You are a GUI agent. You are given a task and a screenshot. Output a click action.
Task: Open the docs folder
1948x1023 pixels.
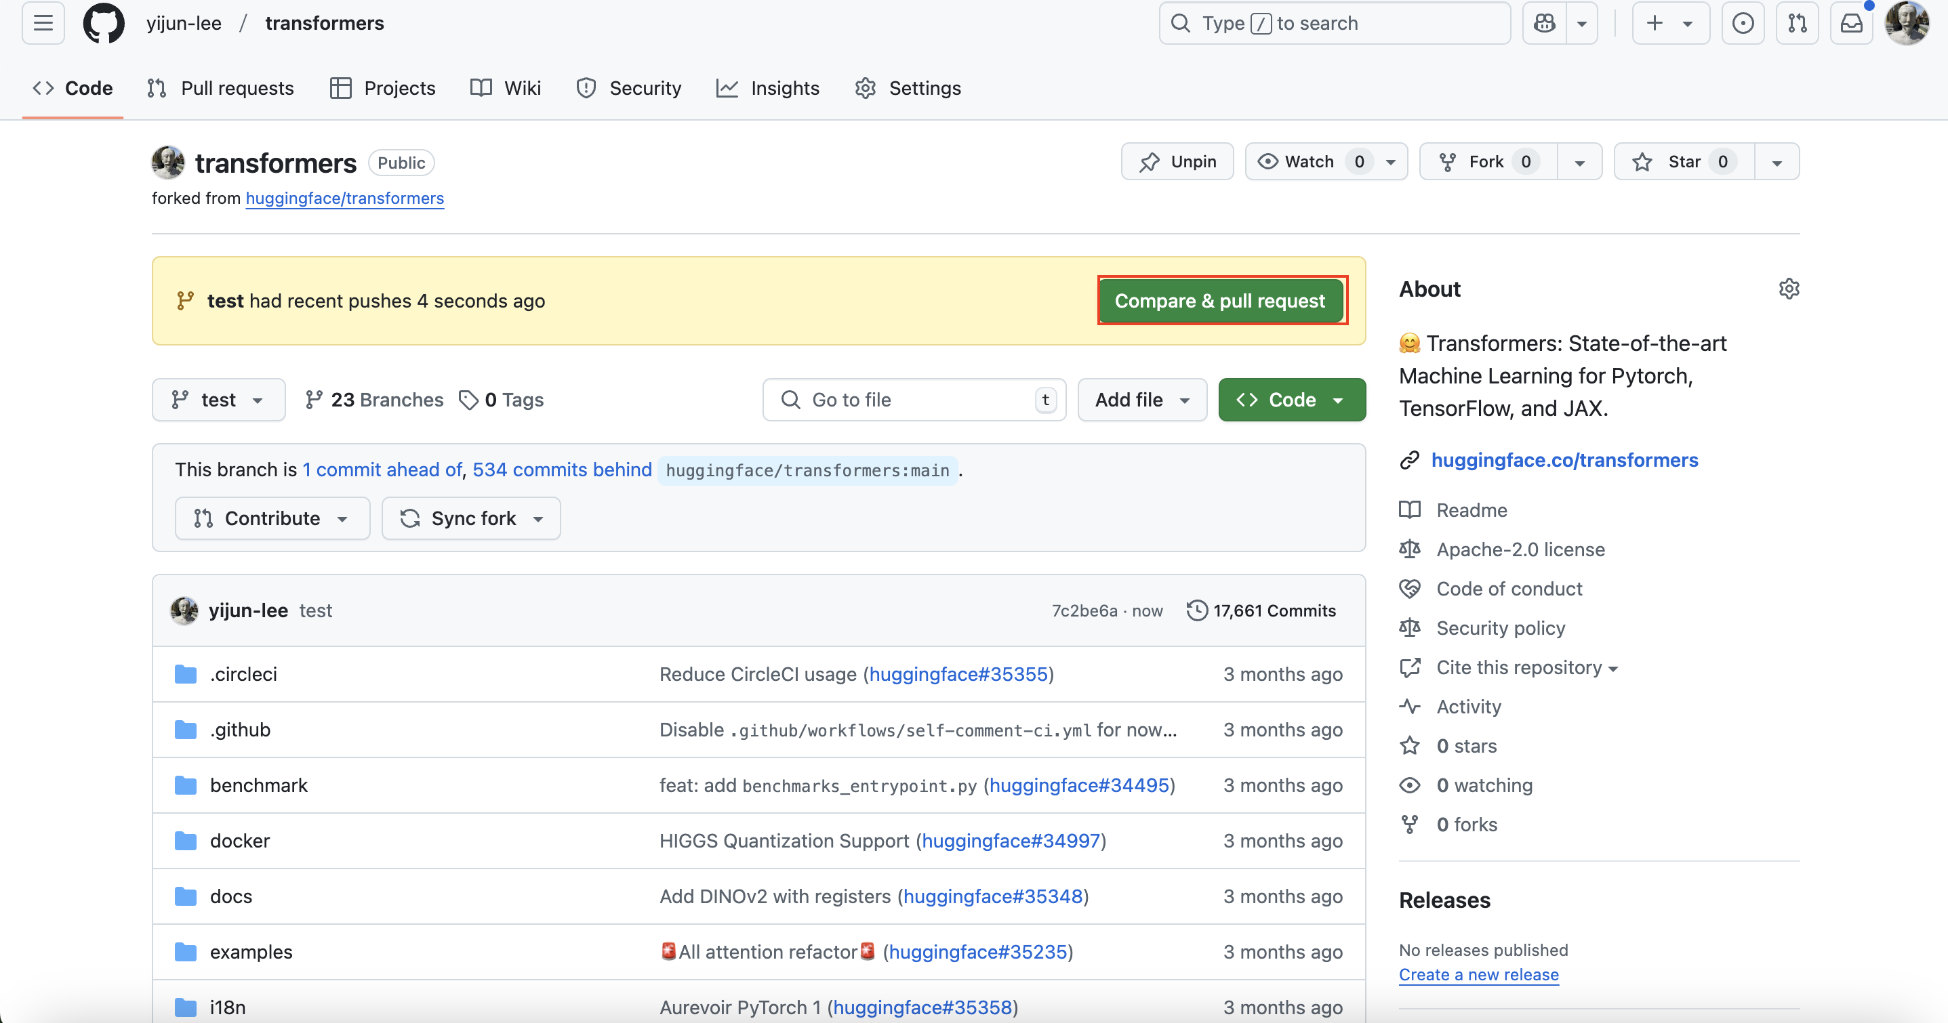230,896
